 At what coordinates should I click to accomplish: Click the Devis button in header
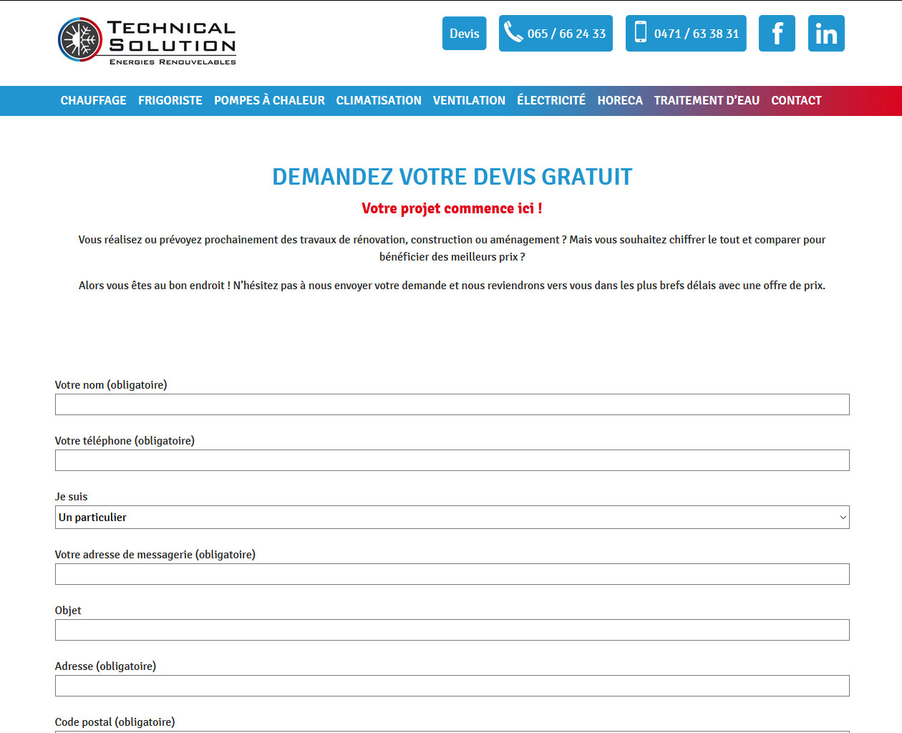pyautogui.click(x=465, y=34)
